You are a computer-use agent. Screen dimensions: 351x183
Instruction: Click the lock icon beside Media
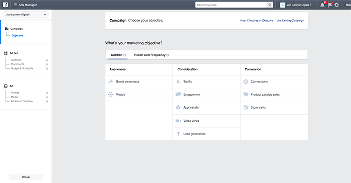pos(47,97)
